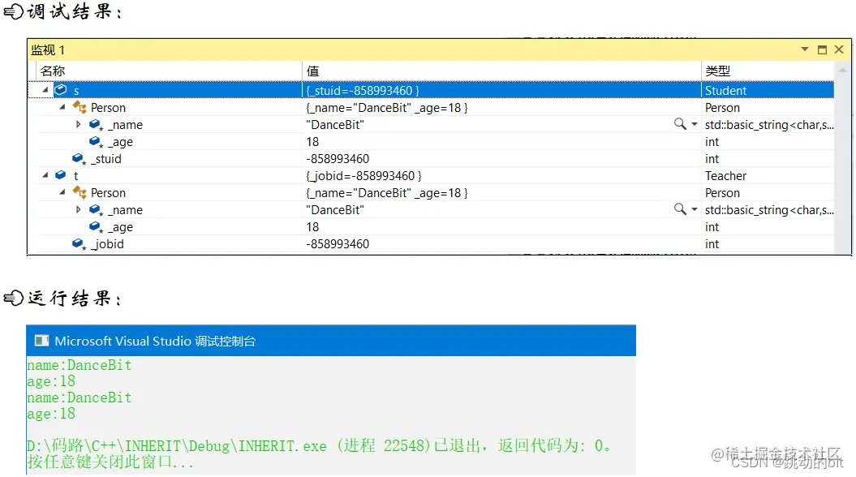Click the debug console window icon
The image size is (856, 477).
tap(41, 341)
